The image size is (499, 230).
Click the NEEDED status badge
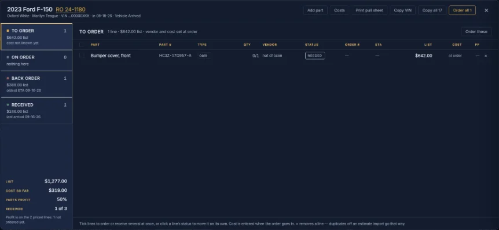[x=315, y=56]
